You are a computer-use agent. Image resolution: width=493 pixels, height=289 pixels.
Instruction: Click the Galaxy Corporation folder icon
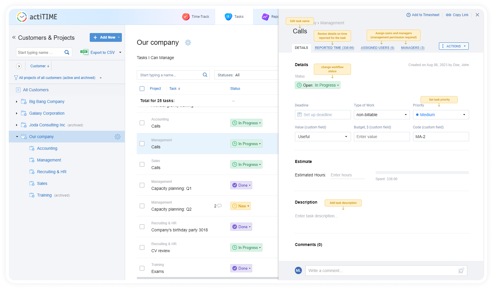tap(24, 113)
